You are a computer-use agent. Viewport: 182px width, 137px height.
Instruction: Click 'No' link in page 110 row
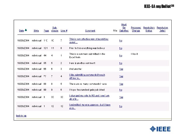121,41
